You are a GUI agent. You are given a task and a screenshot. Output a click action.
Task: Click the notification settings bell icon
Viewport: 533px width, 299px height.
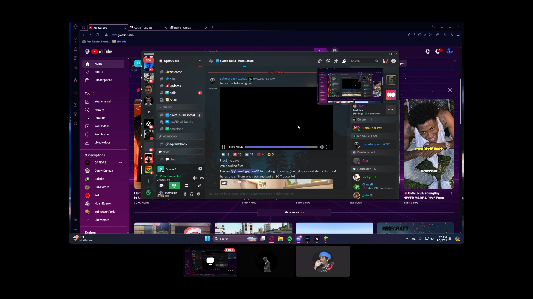tap(328, 61)
